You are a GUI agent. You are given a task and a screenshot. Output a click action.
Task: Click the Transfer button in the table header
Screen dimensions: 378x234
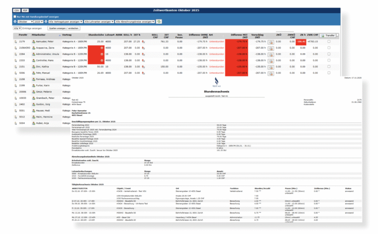(x=328, y=36)
